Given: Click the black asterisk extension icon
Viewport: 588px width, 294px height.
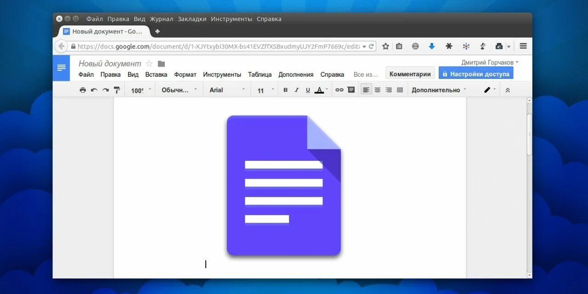Looking at the screenshot, I should [x=449, y=46].
